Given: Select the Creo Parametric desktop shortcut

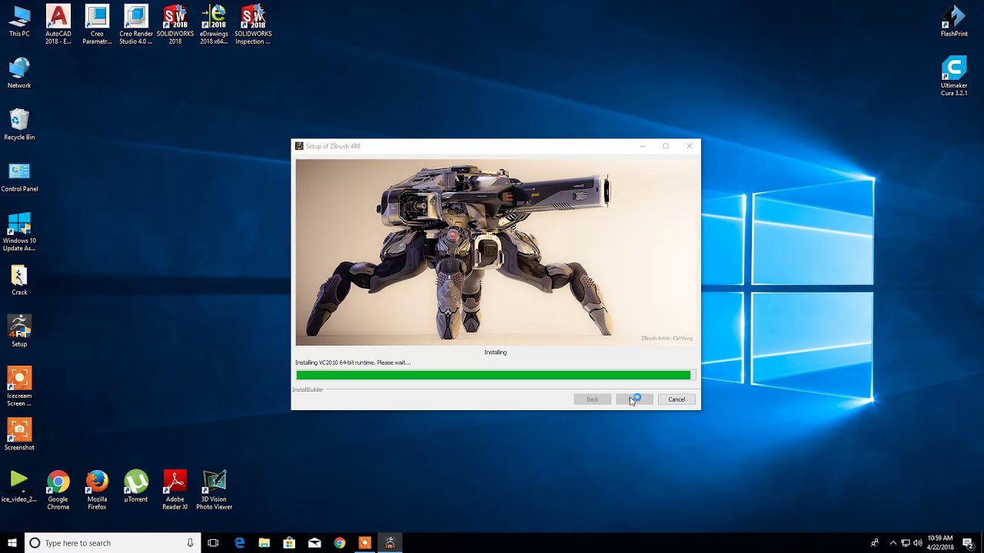Looking at the screenshot, I should coord(97,25).
